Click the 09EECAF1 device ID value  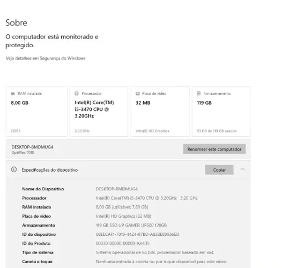[x=138, y=234]
